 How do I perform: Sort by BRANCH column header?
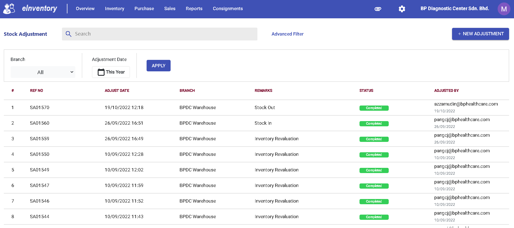coord(187,90)
